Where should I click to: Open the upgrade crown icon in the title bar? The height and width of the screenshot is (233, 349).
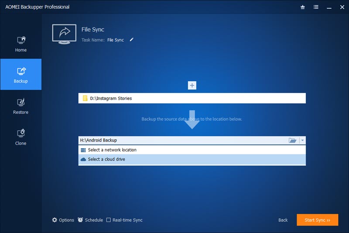pos(302,7)
